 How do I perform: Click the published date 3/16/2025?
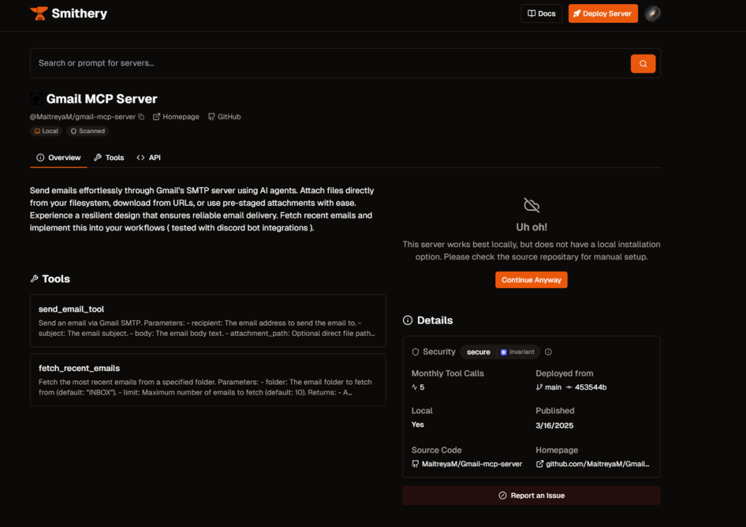tap(554, 426)
